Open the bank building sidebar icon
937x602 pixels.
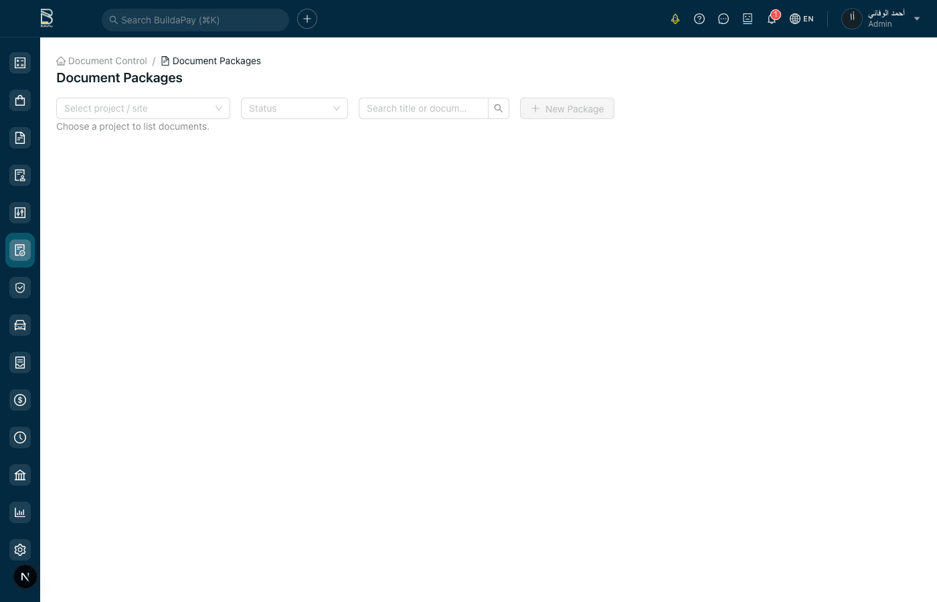[x=20, y=475]
